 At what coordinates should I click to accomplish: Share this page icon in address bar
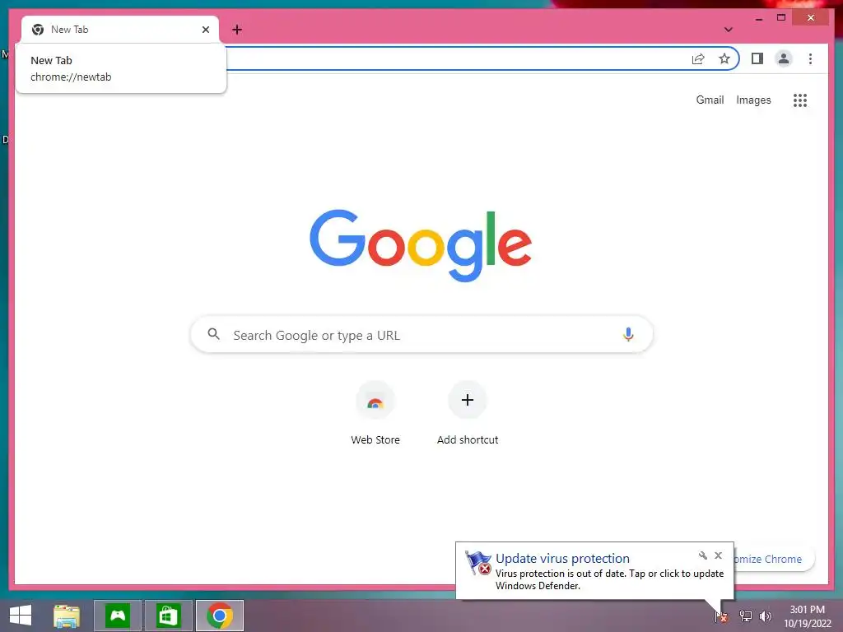[698, 58]
